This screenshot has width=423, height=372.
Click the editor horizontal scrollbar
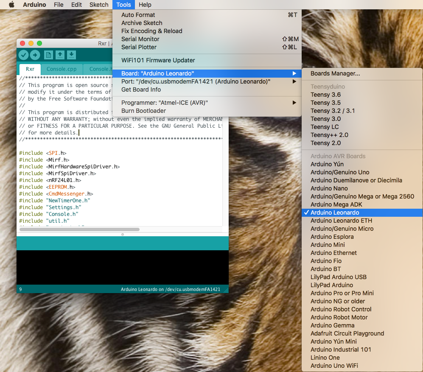pyautogui.click(x=80, y=229)
